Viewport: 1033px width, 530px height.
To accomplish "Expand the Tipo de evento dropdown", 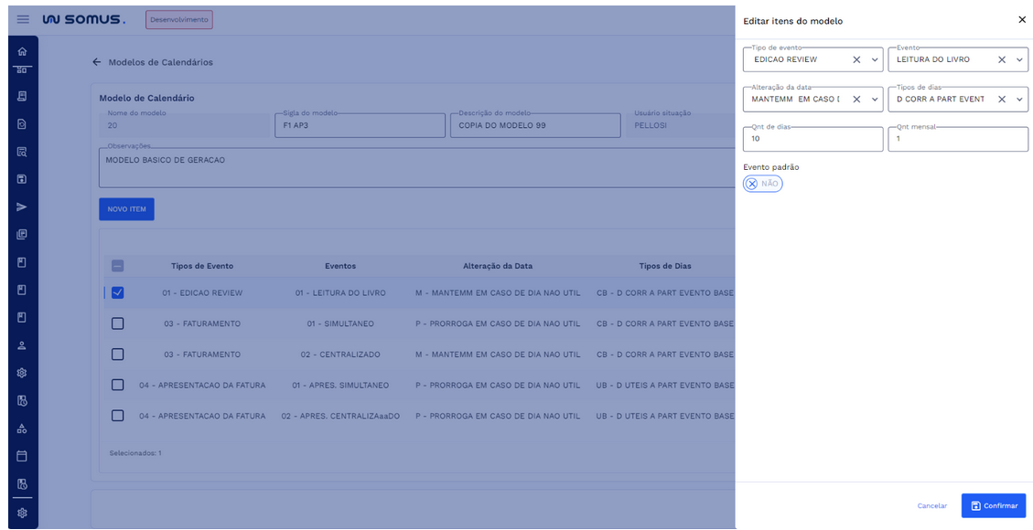I will [875, 59].
